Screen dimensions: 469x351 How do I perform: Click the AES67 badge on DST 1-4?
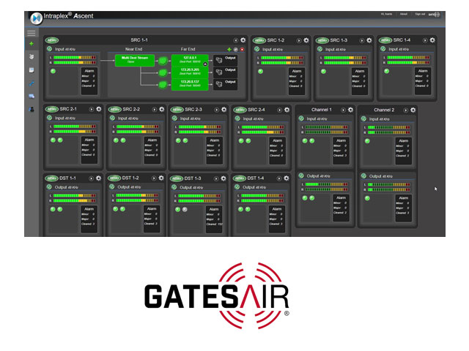[x=240, y=178]
